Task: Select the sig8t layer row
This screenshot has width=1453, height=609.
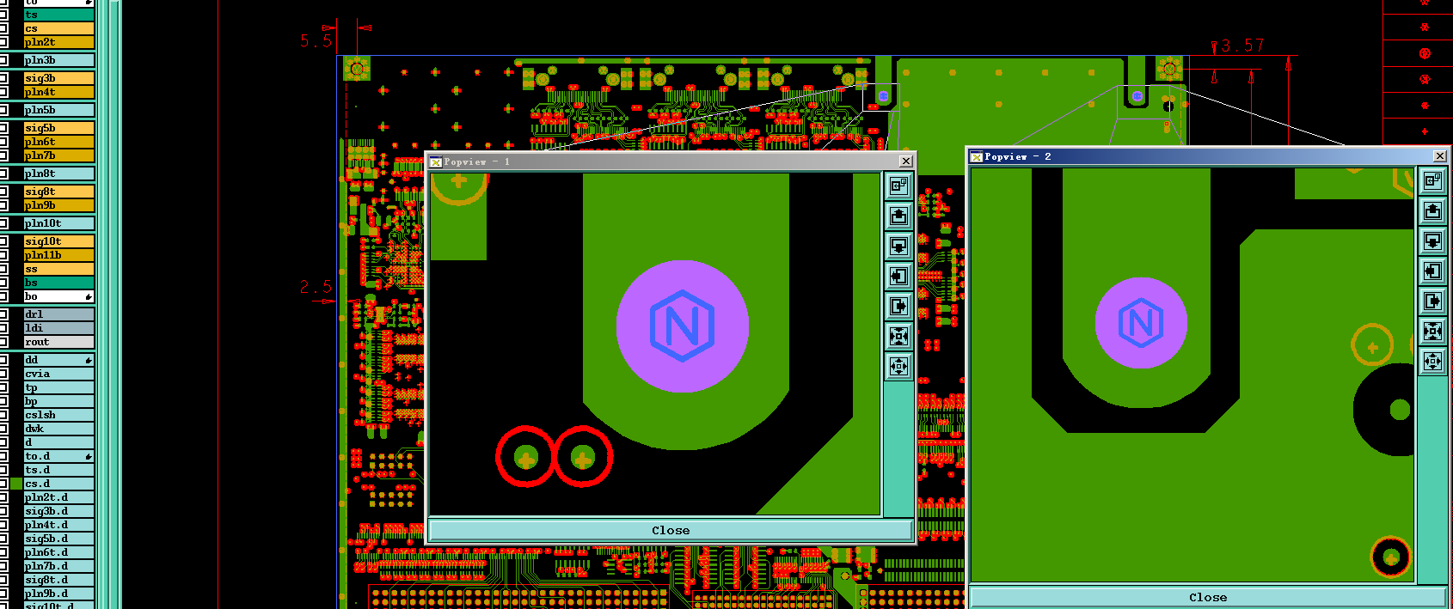Action: click(58, 192)
